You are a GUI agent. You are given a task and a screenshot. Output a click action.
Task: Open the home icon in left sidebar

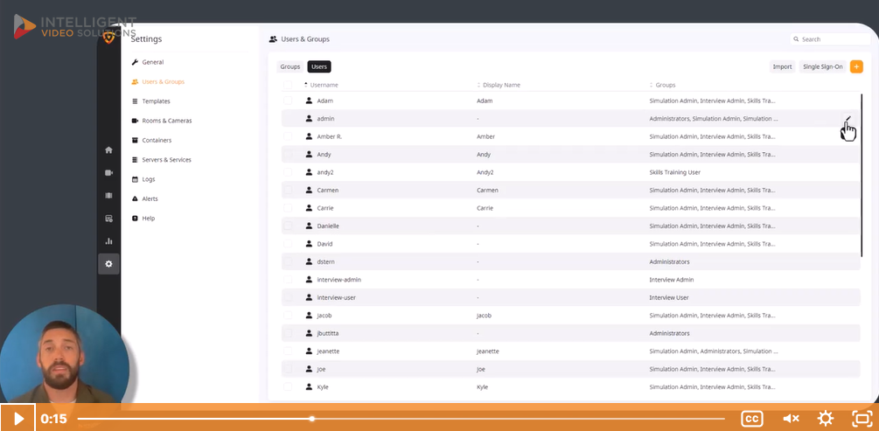coord(108,150)
